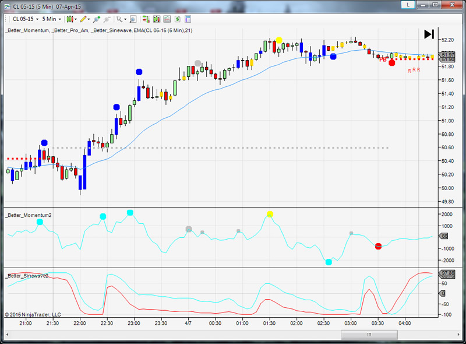Expand the drawing tools dropdown arrow
The width and height of the screenshot is (466, 344).
(x=89, y=19)
